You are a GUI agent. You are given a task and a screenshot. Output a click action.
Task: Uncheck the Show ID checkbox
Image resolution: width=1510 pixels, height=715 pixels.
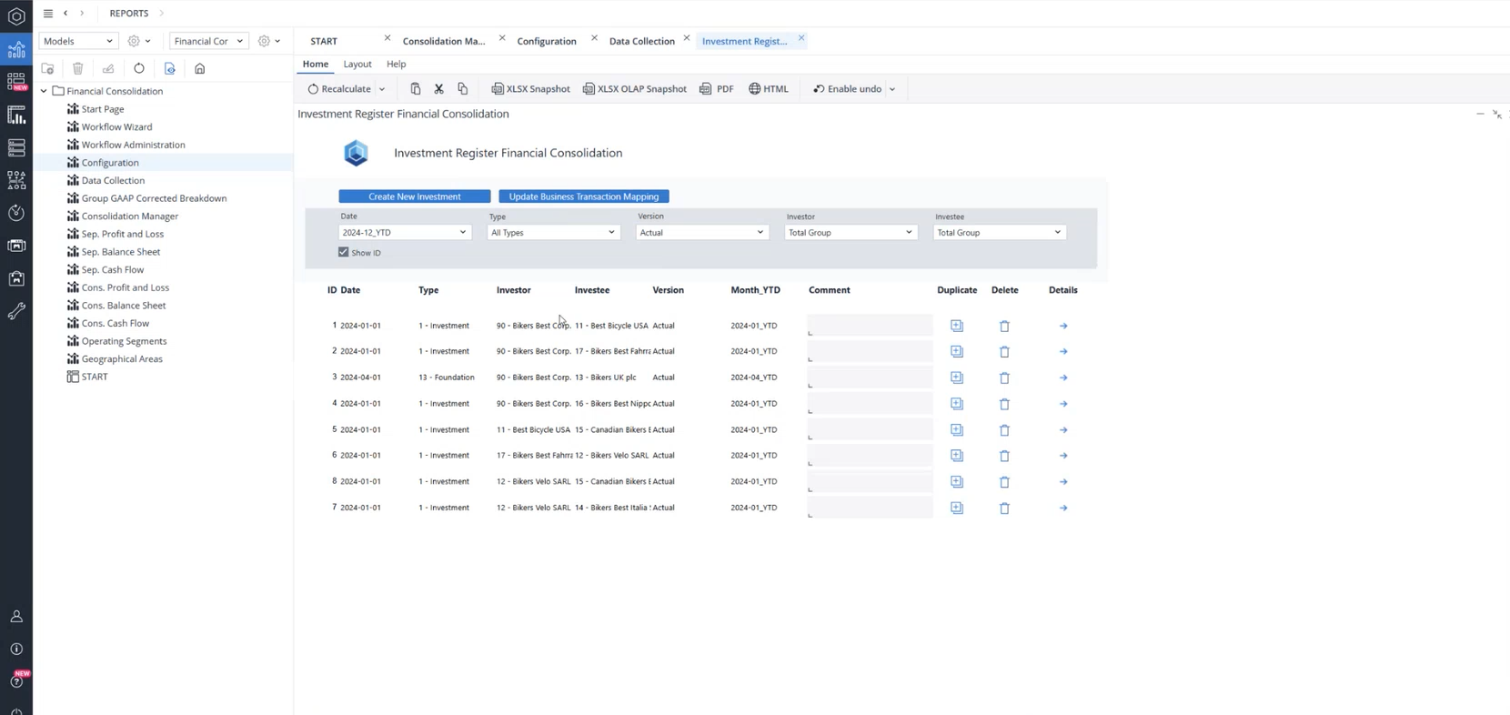[x=344, y=252]
